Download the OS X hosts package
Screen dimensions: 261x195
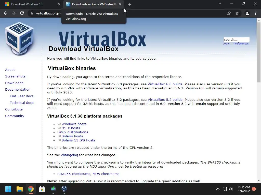[71, 128]
